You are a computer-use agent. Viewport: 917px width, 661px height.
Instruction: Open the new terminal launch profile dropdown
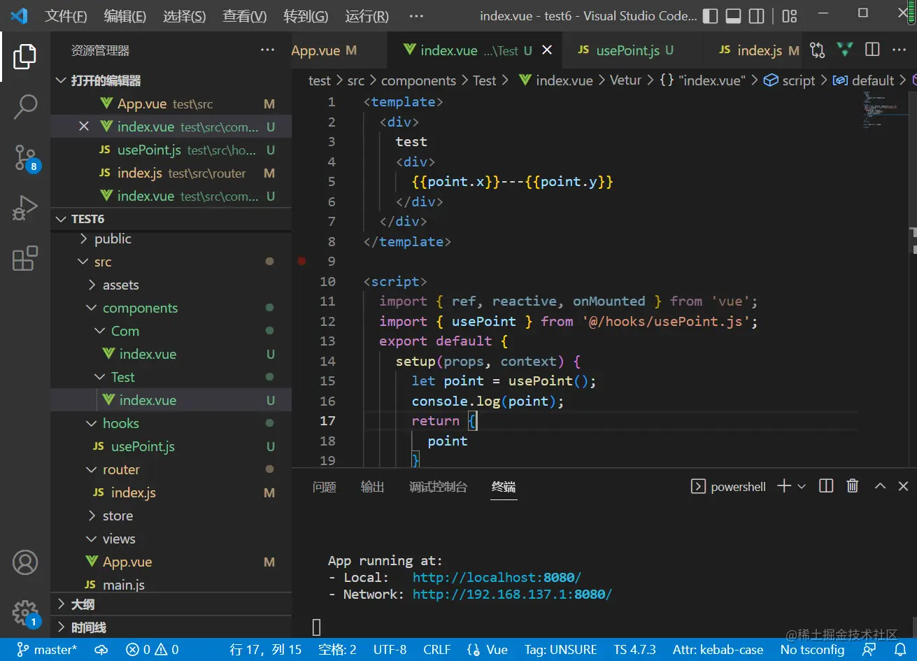[802, 486]
